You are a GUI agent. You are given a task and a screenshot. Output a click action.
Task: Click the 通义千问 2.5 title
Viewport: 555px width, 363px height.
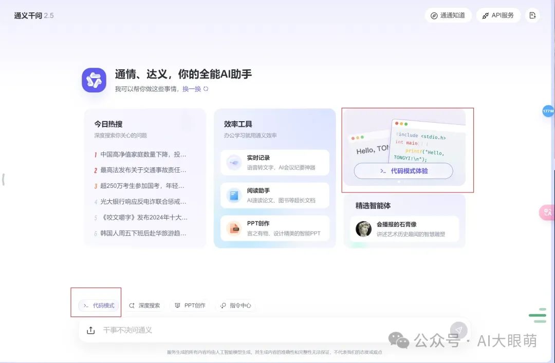click(x=34, y=15)
